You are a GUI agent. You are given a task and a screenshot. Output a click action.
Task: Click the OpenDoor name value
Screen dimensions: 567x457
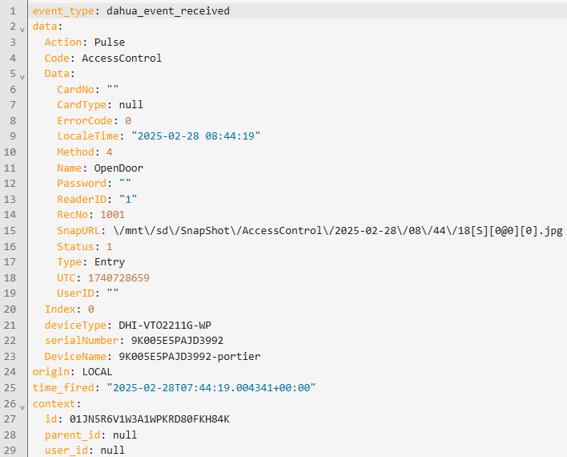tap(119, 168)
